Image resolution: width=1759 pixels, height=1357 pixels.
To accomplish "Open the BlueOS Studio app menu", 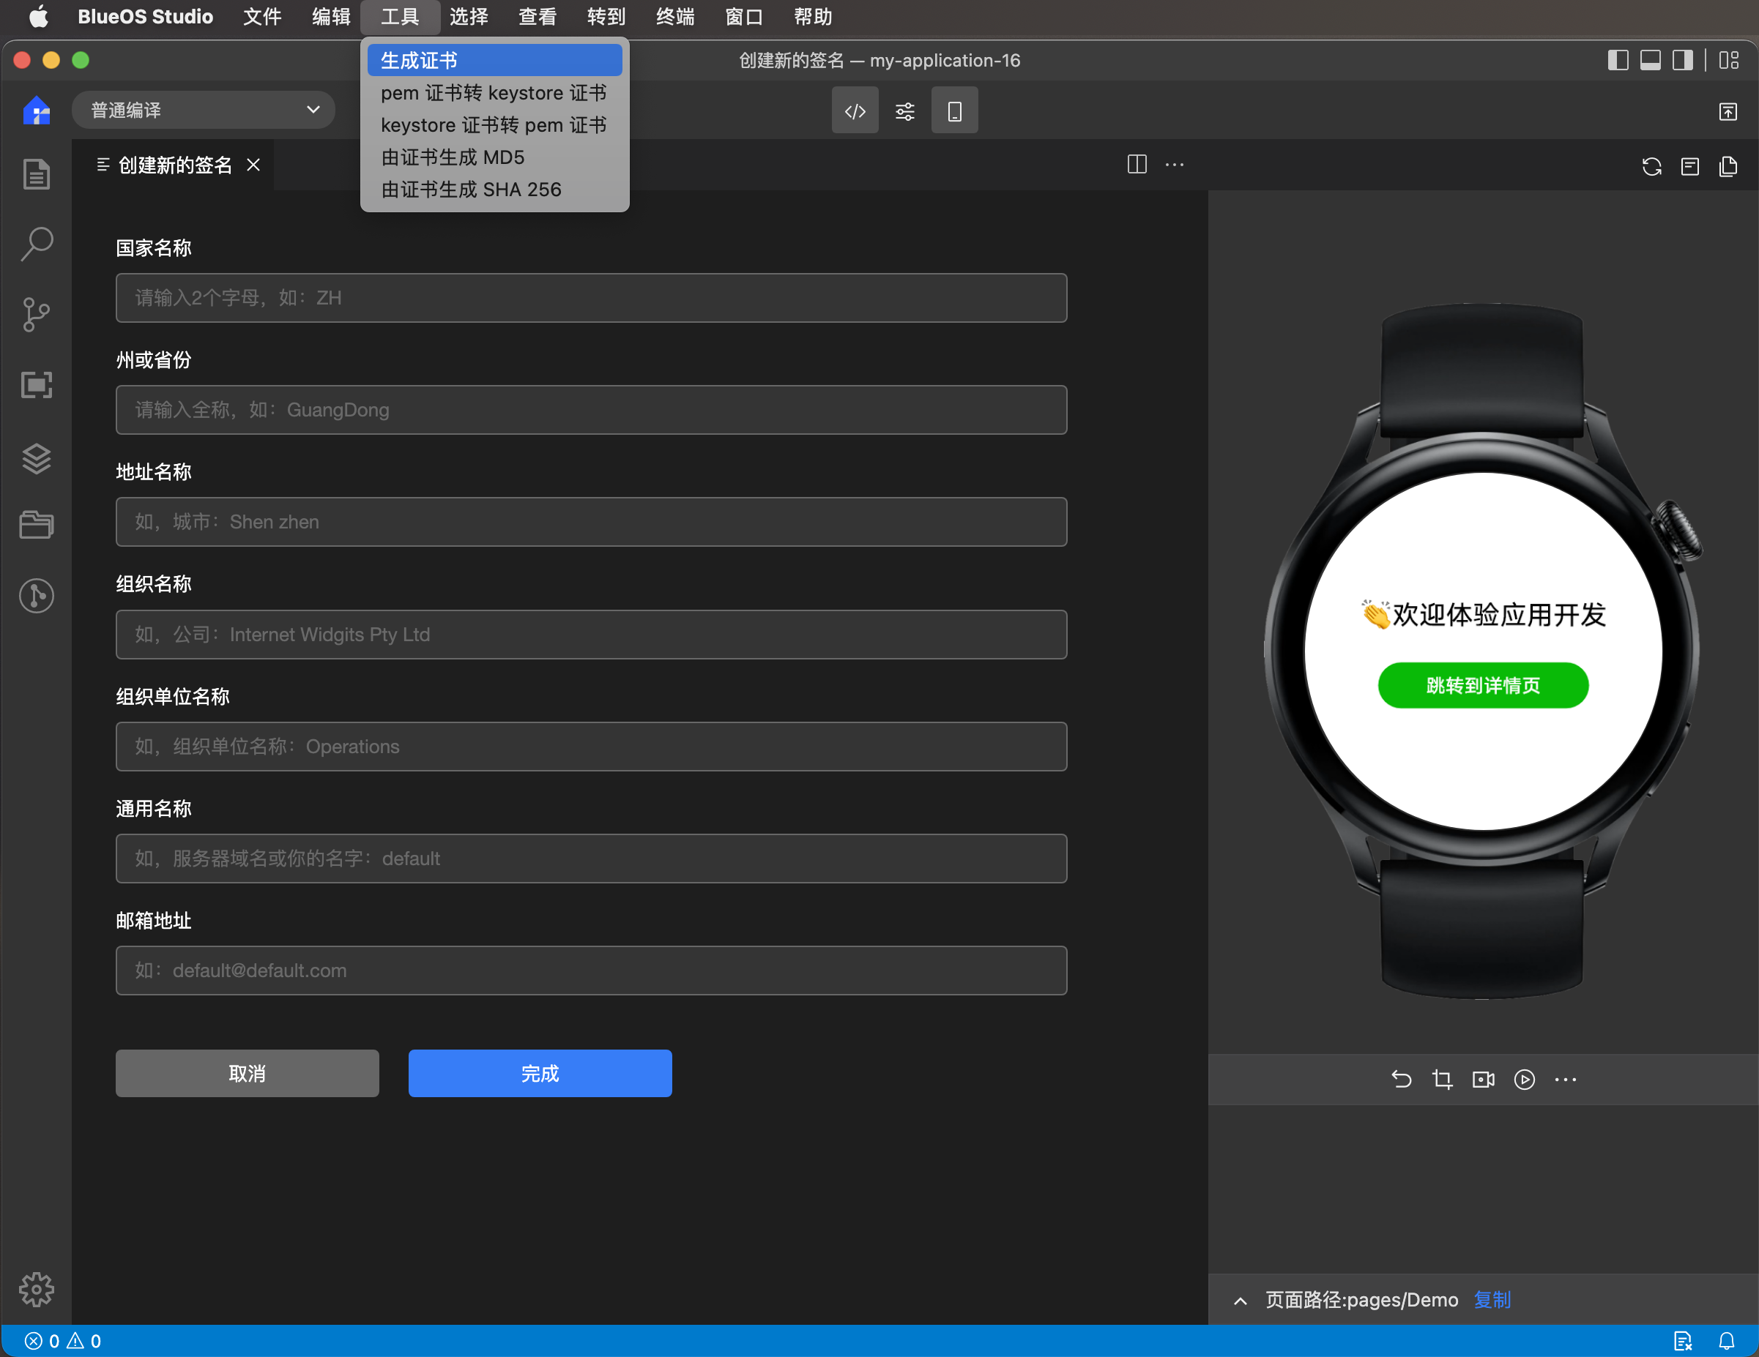I will [145, 17].
